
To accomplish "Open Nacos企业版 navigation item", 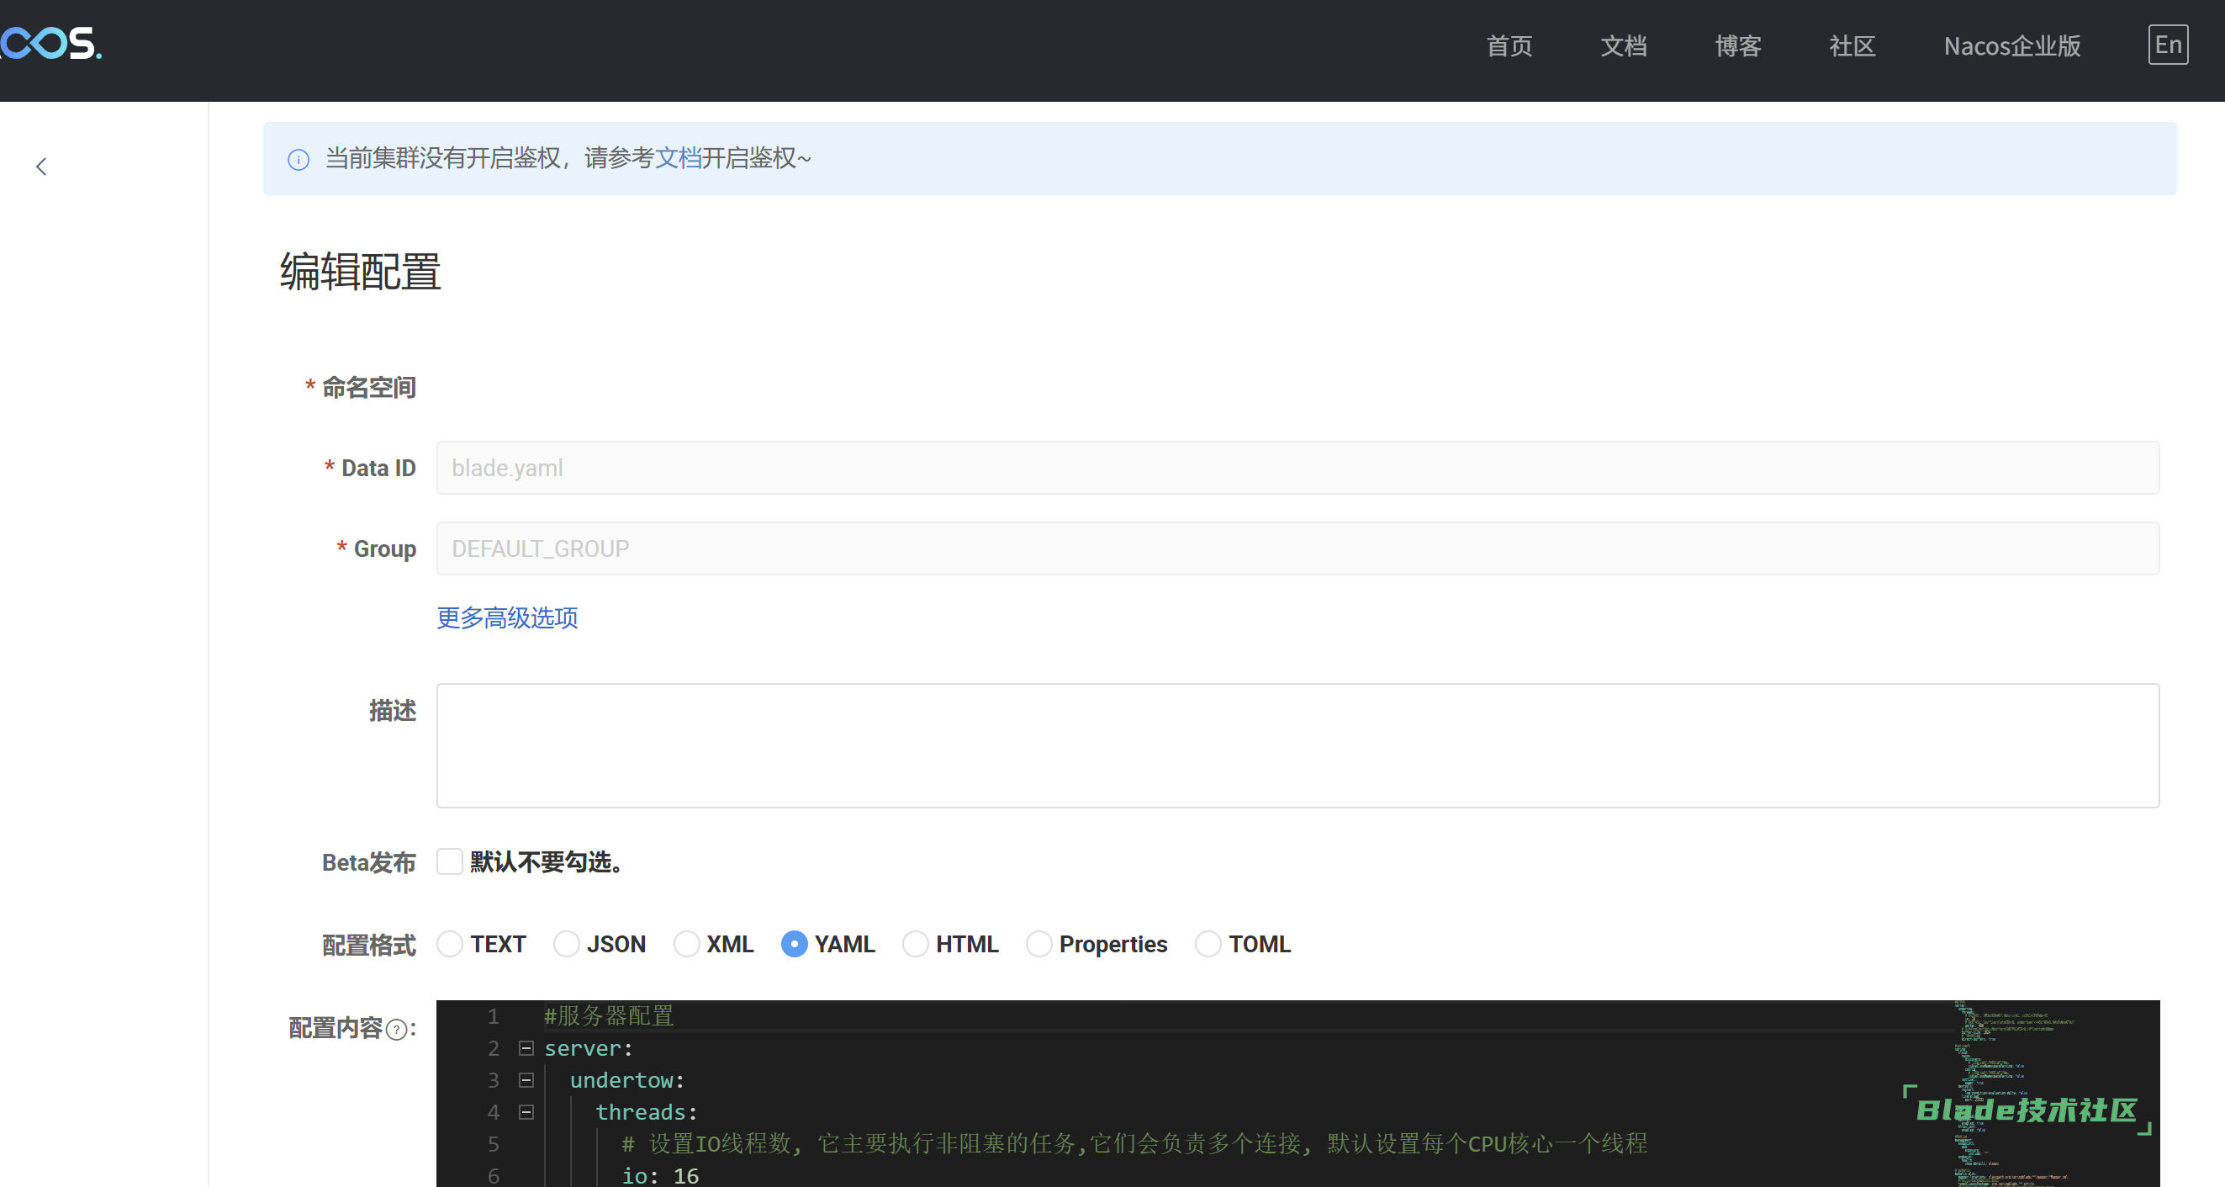I will point(2011,45).
